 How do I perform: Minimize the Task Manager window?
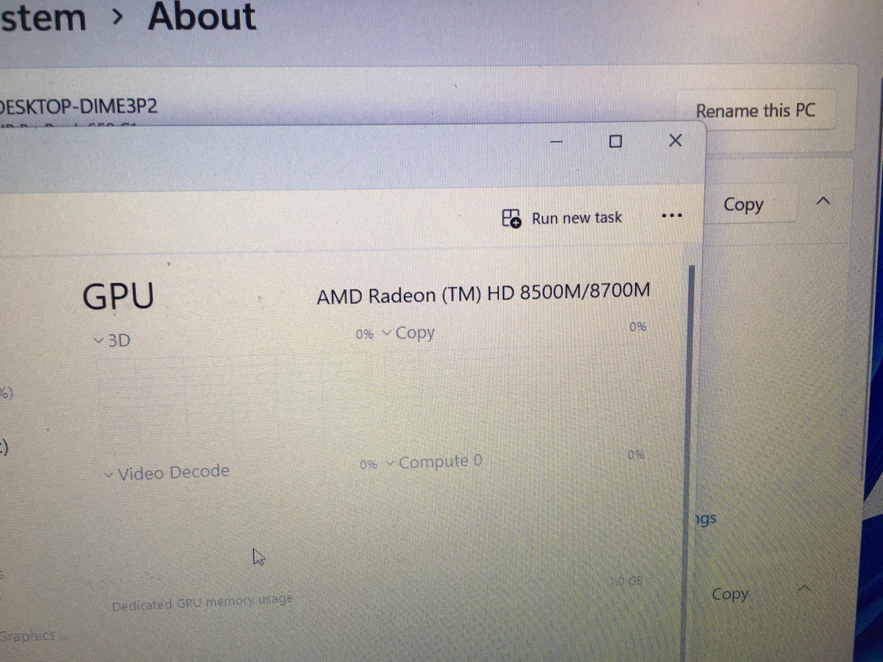[557, 141]
